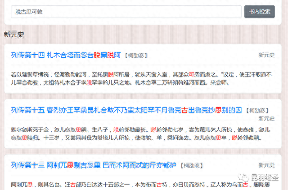Click excerpt line starting 默尔忽斯死于金

click(140, 130)
